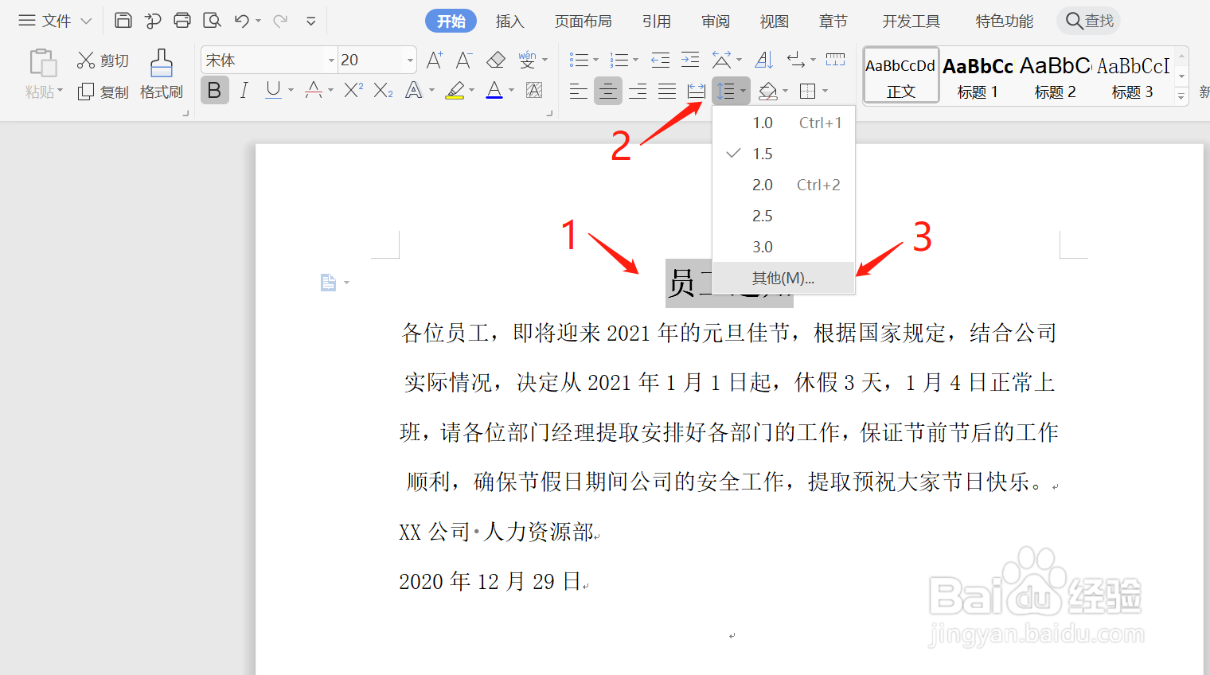Click the text highlight color marker
This screenshot has width=1210, height=675.
point(455,91)
